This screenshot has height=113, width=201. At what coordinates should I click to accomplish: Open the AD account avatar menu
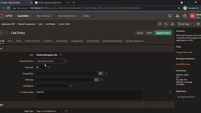[192, 16]
